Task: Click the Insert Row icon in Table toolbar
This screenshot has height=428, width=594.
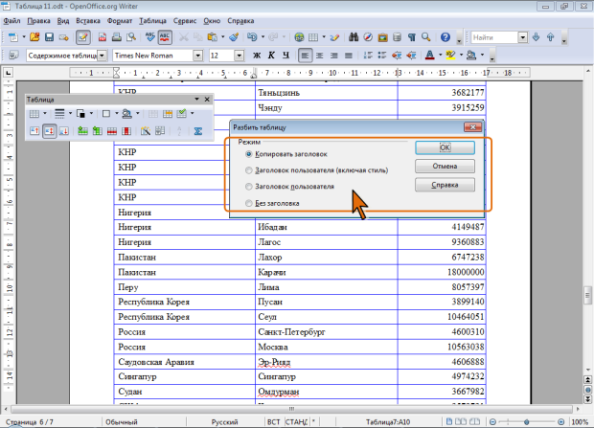Action: tap(83, 131)
